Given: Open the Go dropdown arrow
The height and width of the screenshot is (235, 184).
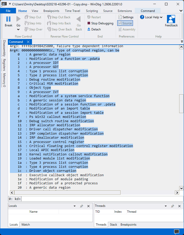Looking at the screenshot, I should point(18,29).
